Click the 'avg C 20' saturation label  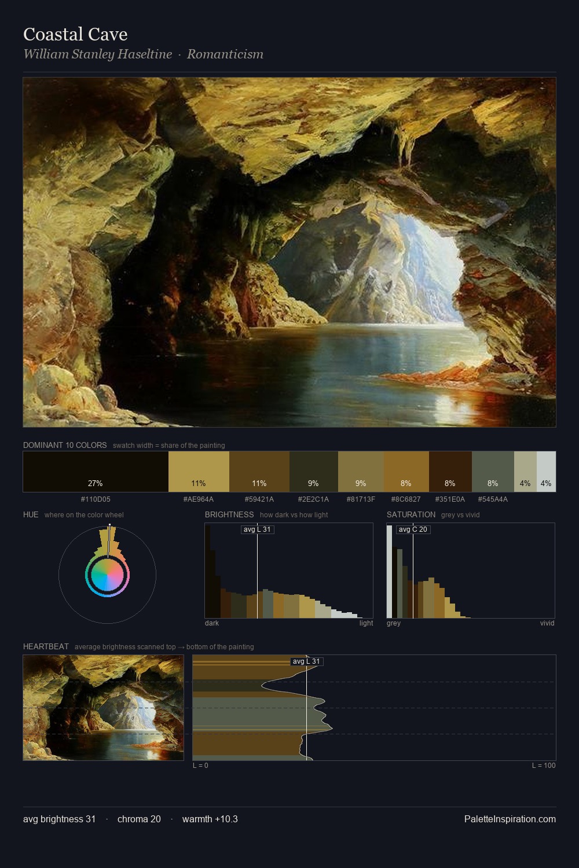[x=413, y=529]
